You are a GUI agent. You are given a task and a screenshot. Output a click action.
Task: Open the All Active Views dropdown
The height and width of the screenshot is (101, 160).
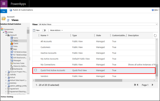tap(98, 24)
